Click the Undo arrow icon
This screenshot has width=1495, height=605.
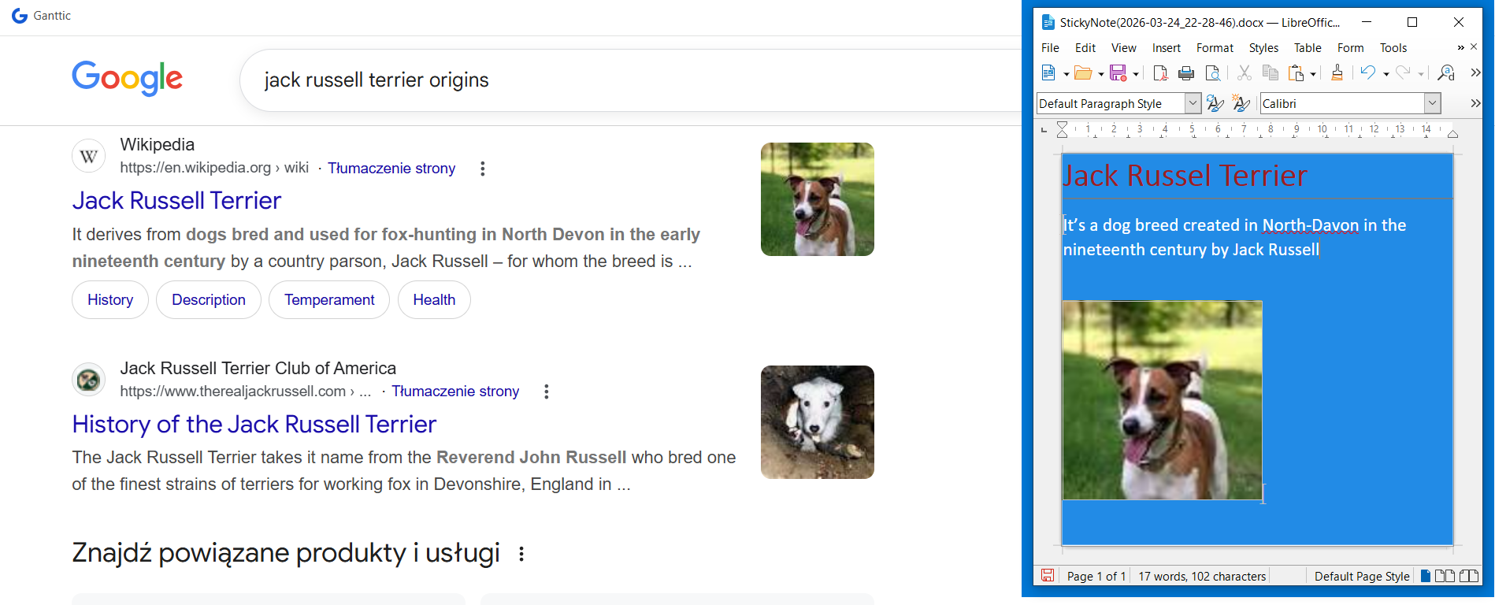click(1368, 73)
